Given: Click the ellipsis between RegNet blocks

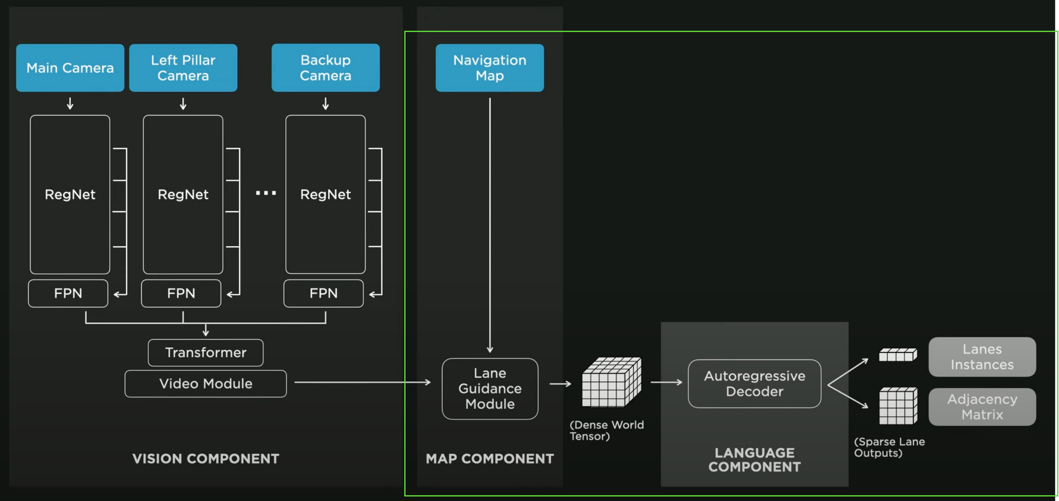Looking at the screenshot, I should [x=266, y=193].
